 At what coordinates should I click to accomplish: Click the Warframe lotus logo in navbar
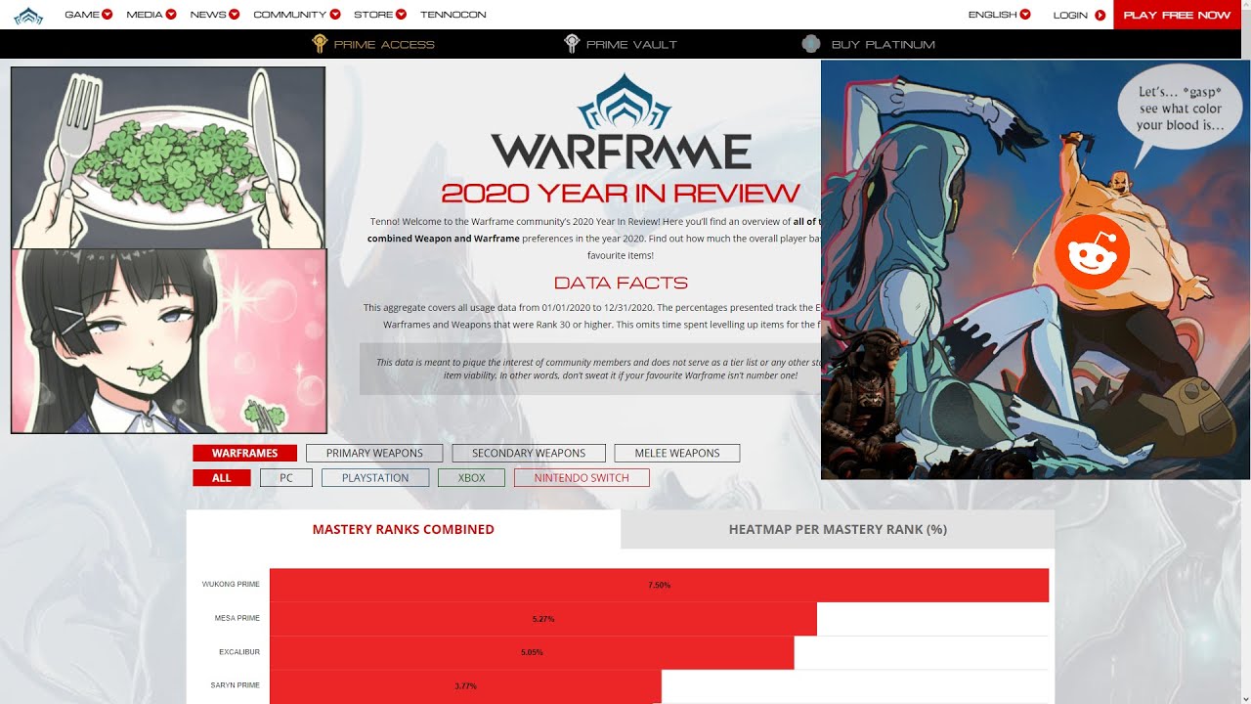[x=28, y=15]
